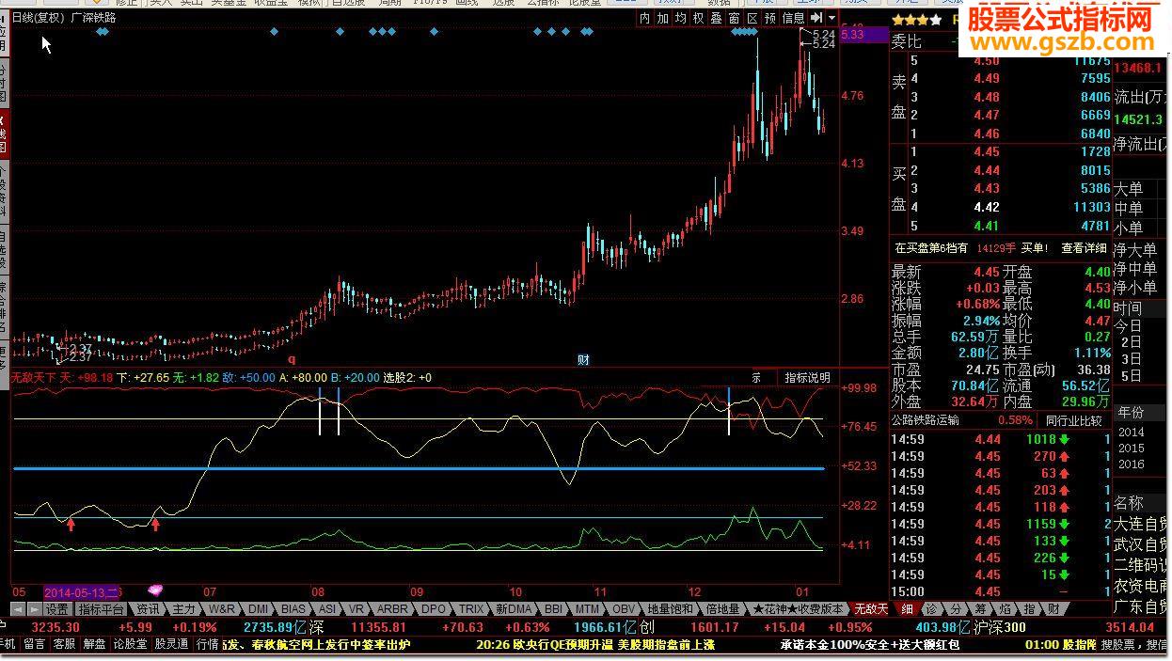Select the TRIX indicator tab

pos(471,609)
